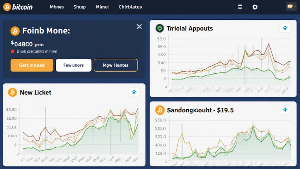The width and height of the screenshot is (300, 169).
Task: Hit the blue arrow icon on Sandongkouht card
Action: pyautogui.click(x=285, y=110)
